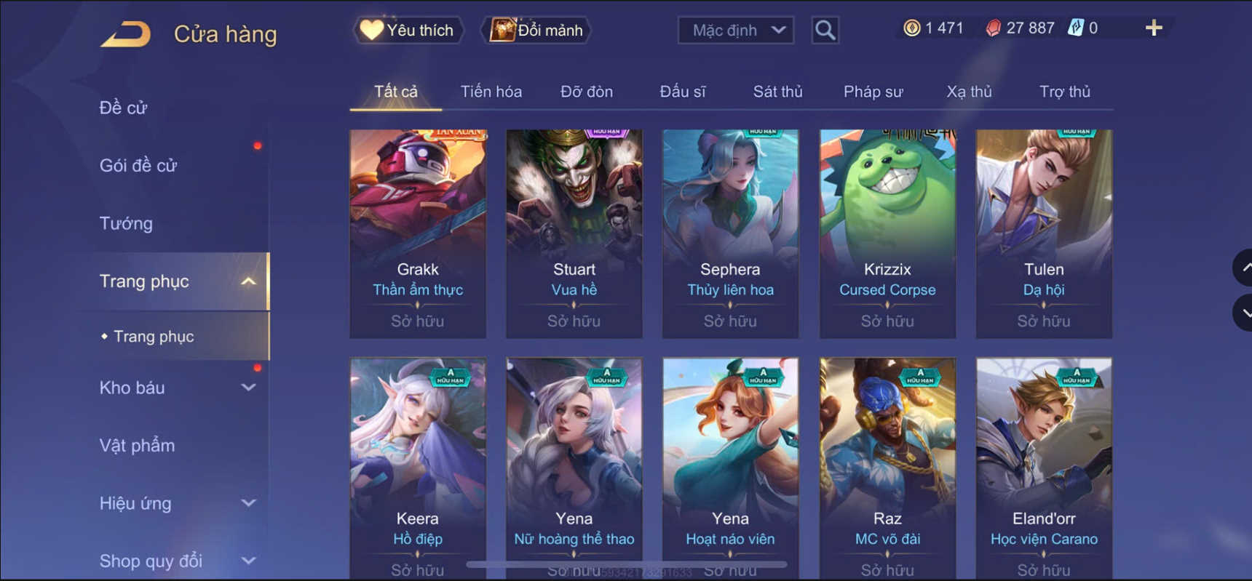Image resolution: width=1252 pixels, height=581 pixels.
Task: Tap the plus icon to add currency
Action: 1154,28
